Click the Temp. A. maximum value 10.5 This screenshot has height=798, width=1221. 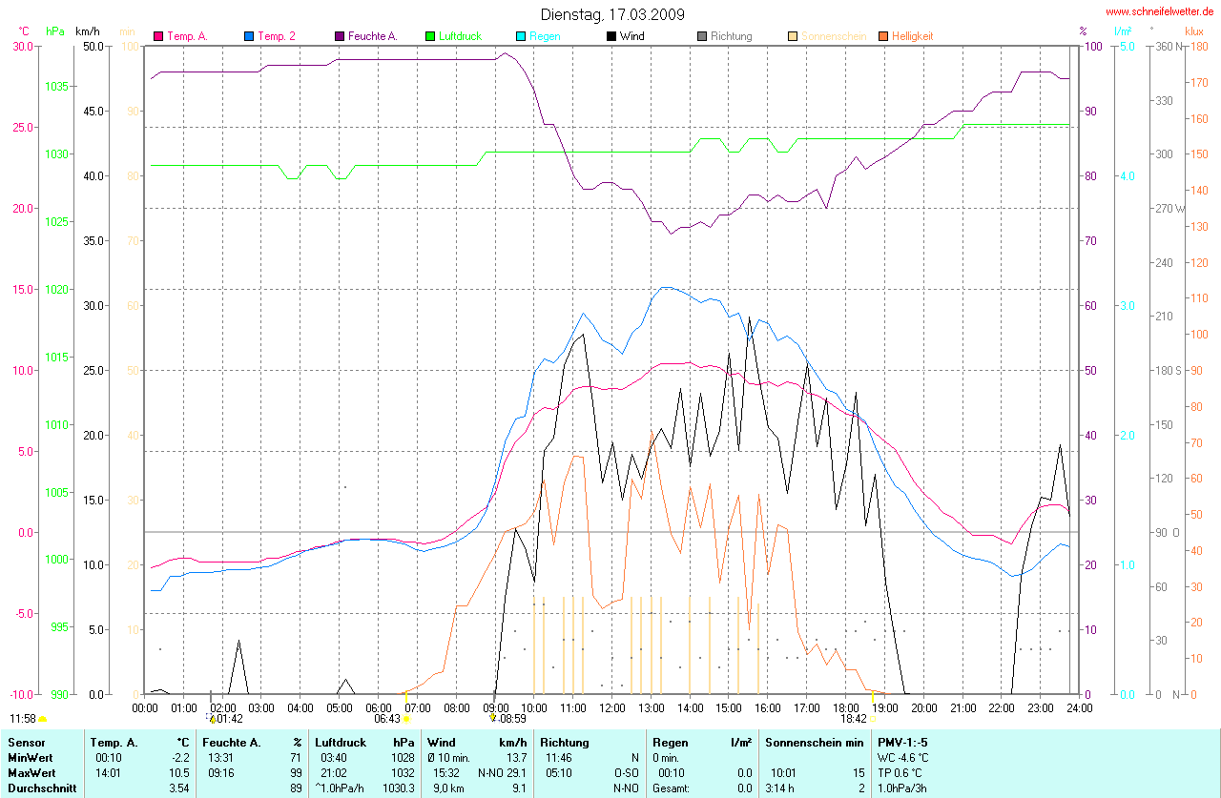[x=179, y=772]
